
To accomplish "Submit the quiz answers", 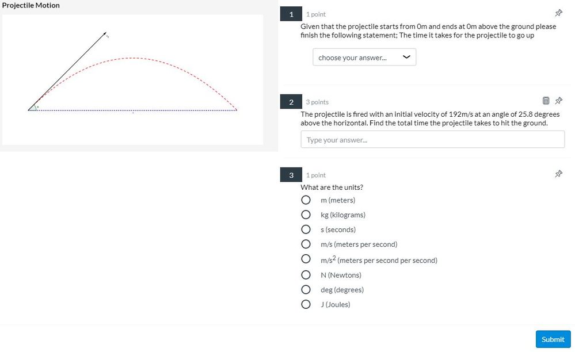I will point(553,339).
